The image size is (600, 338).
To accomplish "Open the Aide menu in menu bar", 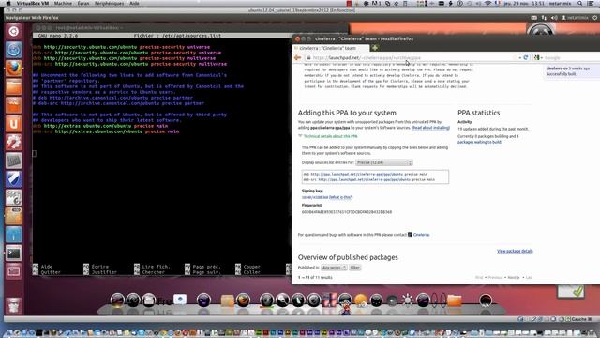I will click(134, 4).
